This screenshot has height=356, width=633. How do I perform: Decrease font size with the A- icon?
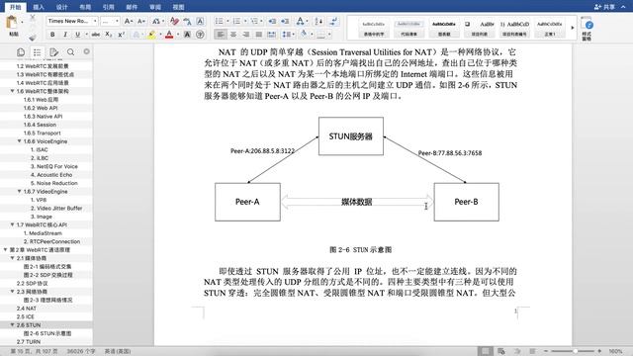(x=141, y=21)
